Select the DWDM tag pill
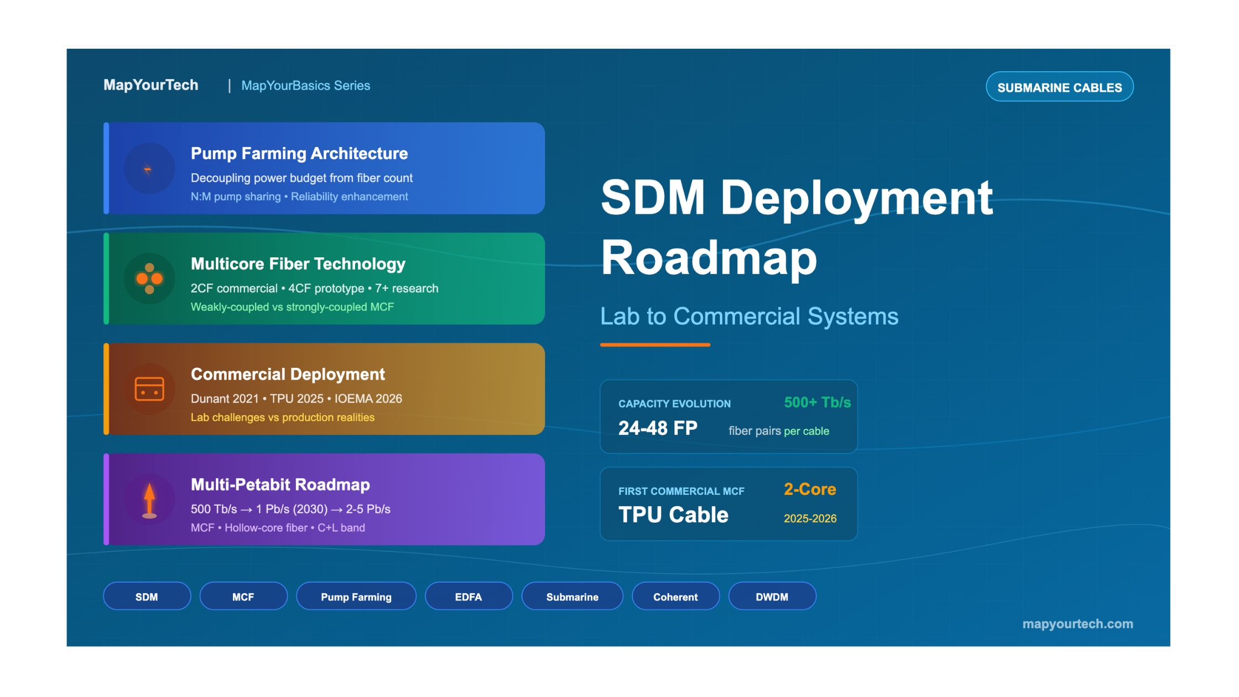 pos(772,596)
